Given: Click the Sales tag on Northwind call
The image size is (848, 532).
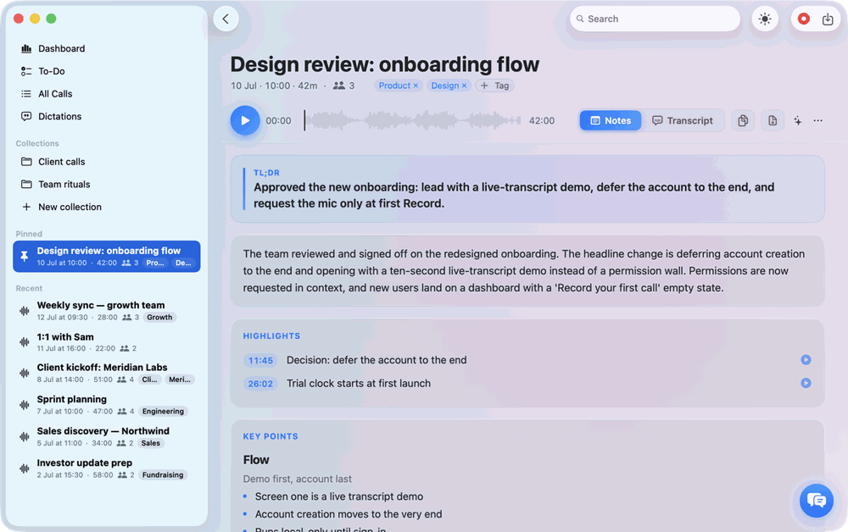Looking at the screenshot, I should coord(151,443).
